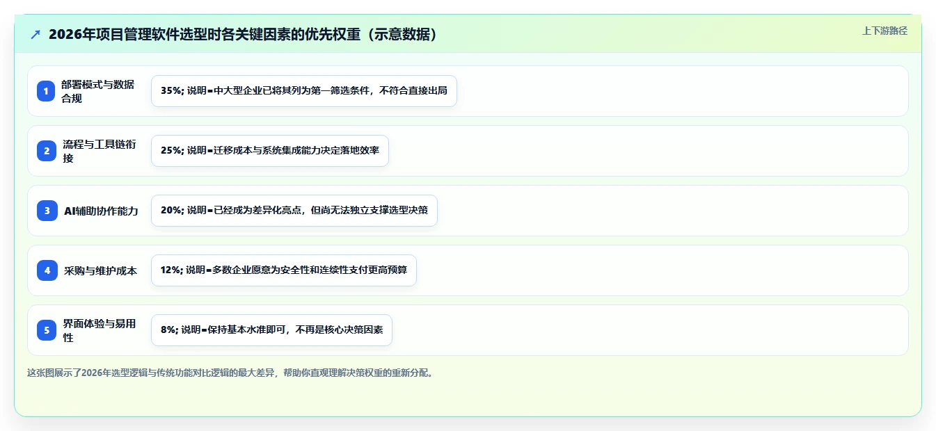This screenshot has width=936, height=431.
Task: Select the 采购与维护成本 label
Action: [x=101, y=270]
